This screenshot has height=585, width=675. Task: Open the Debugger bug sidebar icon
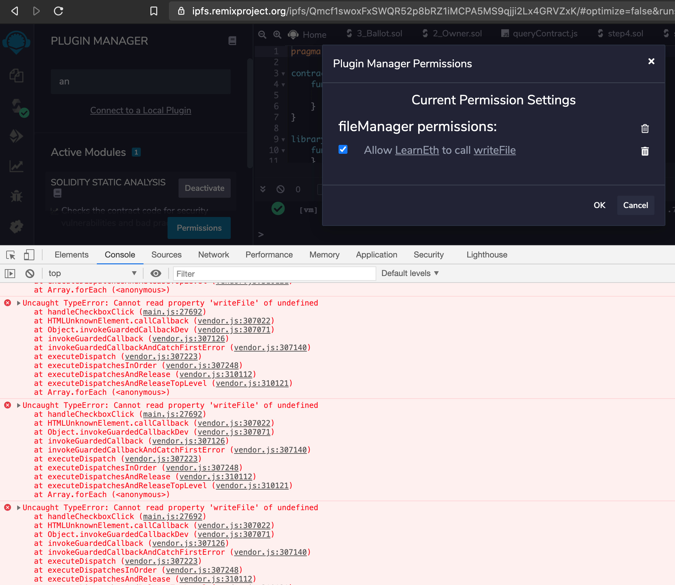tap(16, 196)
